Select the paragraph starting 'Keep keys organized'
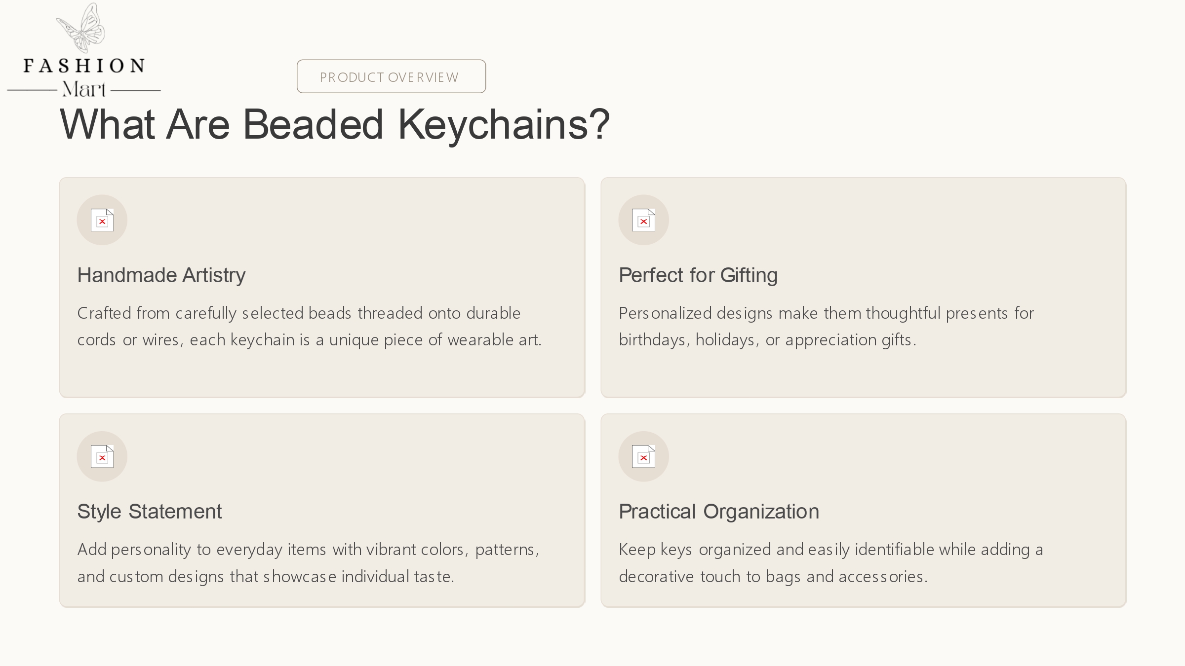The height and width of the screenshot is (666, 1185). coord(830,563)
